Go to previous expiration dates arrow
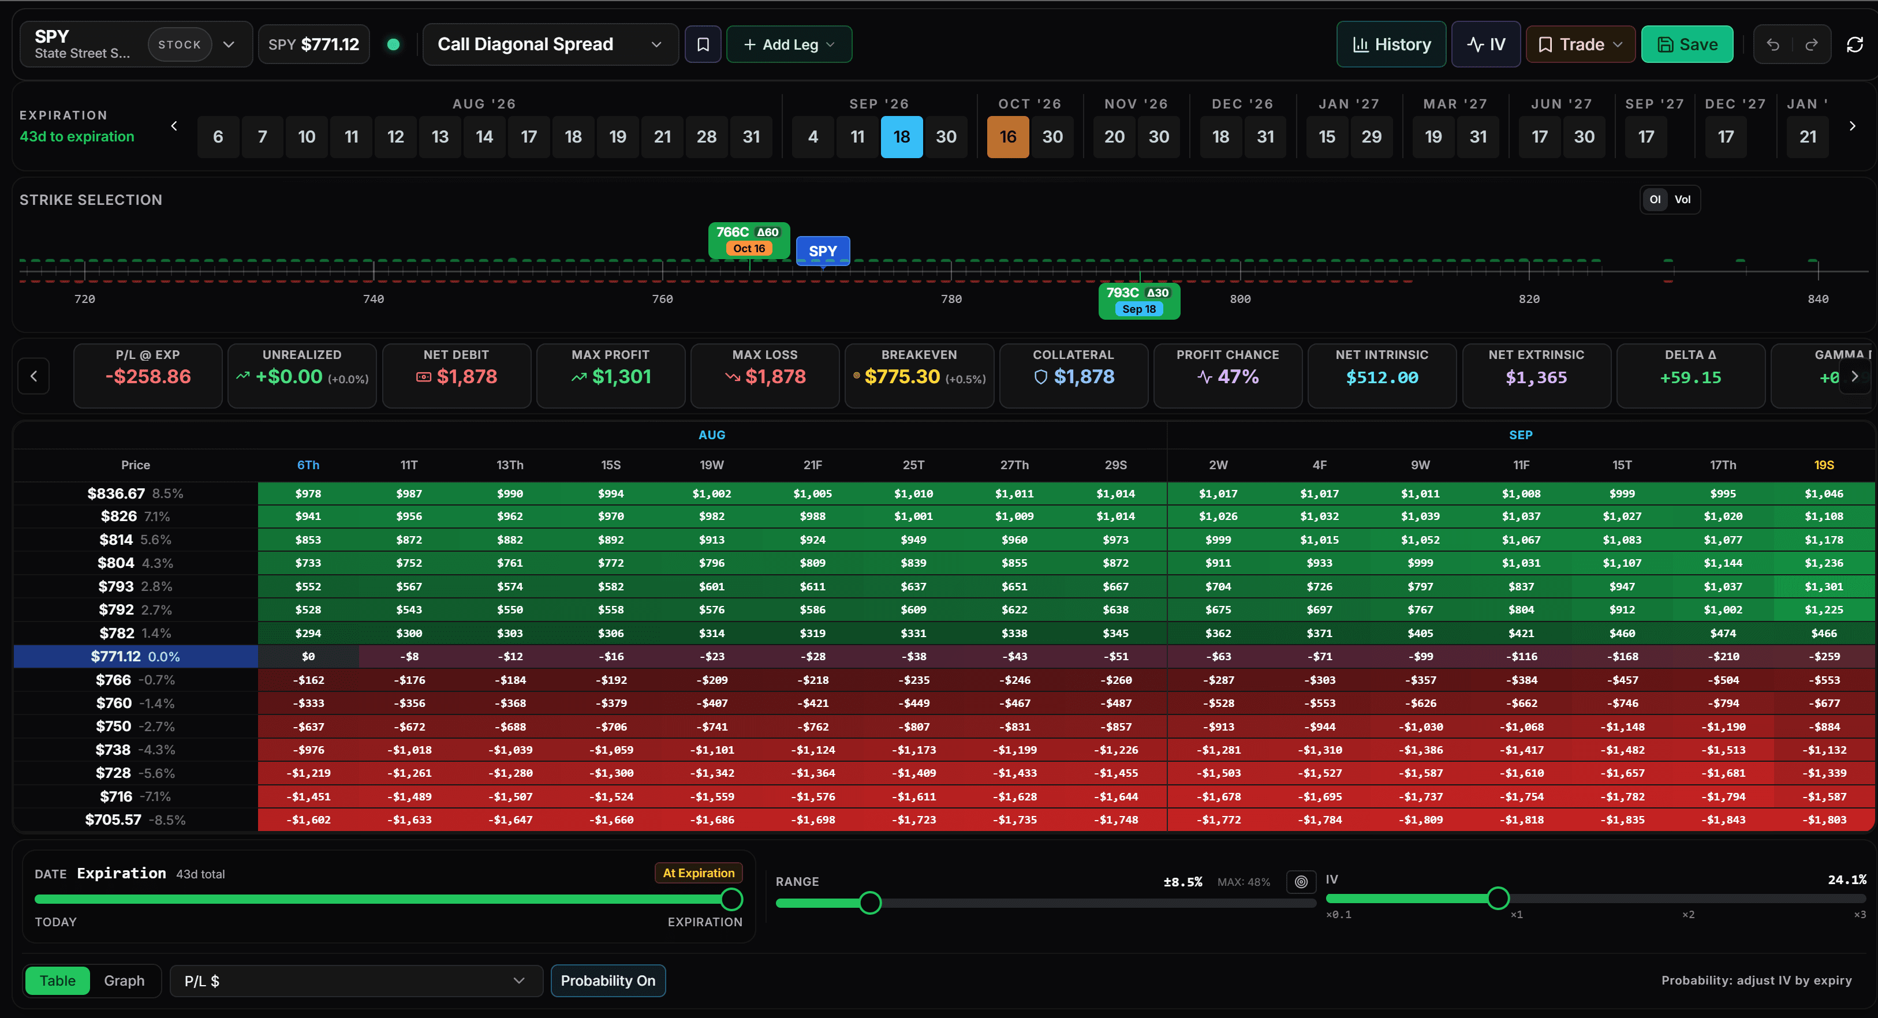The image size is (1878, 1018). (174, 126)
